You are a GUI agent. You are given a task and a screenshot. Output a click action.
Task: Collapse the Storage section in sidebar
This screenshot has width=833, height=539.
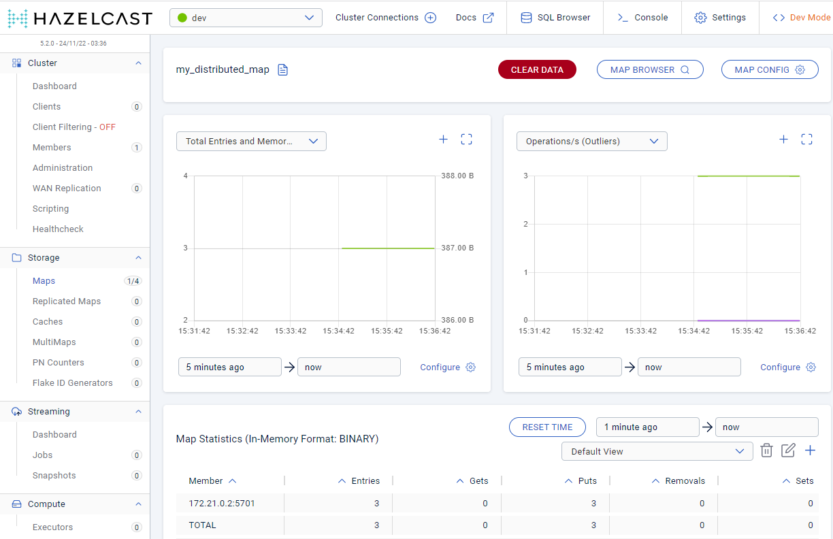138,258
